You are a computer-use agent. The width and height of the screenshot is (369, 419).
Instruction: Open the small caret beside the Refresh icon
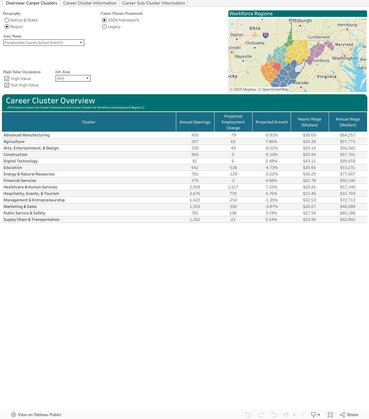(294, 415)
